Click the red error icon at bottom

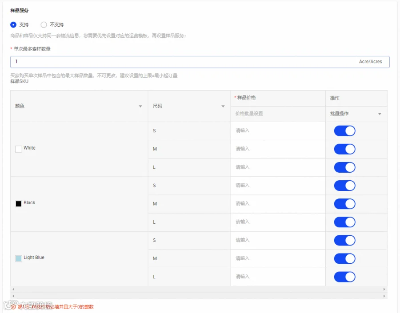[x=13, y=307]
